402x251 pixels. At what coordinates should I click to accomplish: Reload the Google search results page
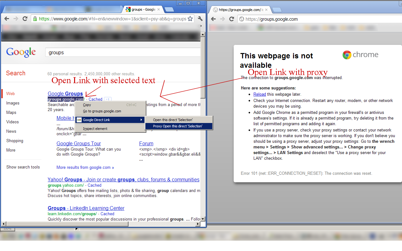click(x=25, y=19)
